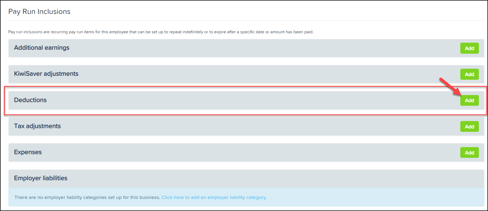Select the Deductions section title
Viewport: 488px width, 211px height.
(30, 100)
